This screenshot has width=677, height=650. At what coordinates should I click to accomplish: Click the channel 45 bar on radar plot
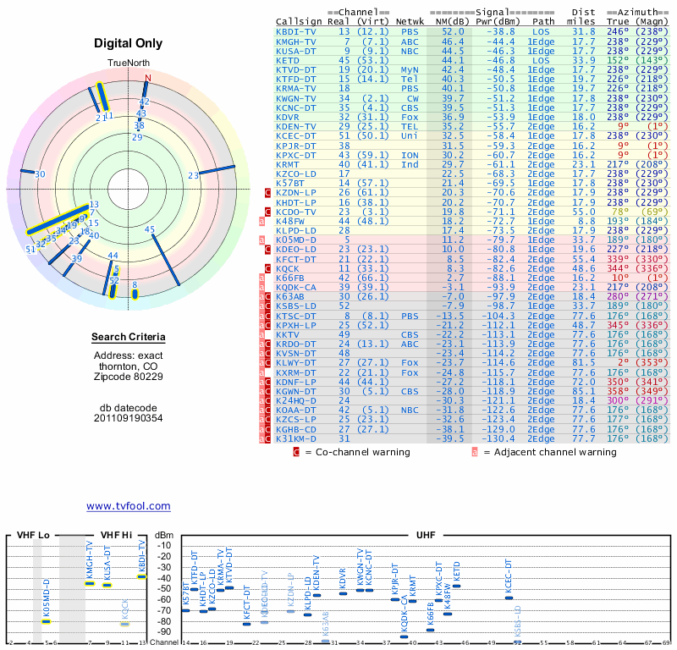pos(166,260)
